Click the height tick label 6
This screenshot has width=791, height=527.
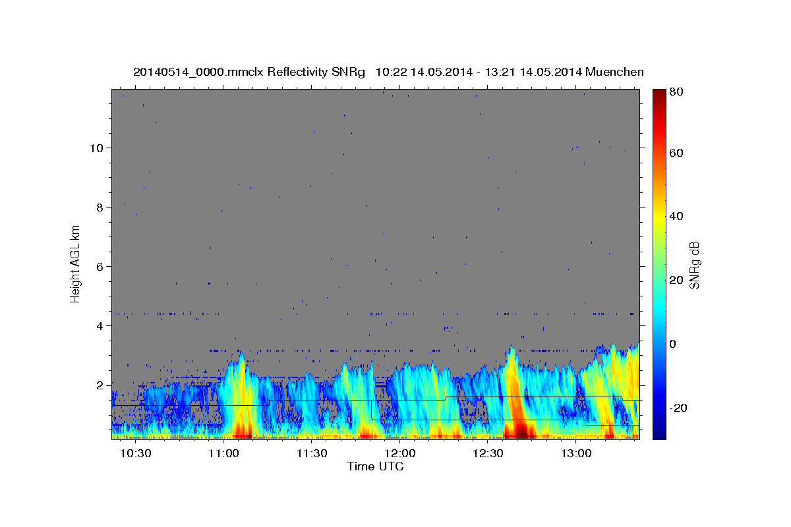[100, 267]
